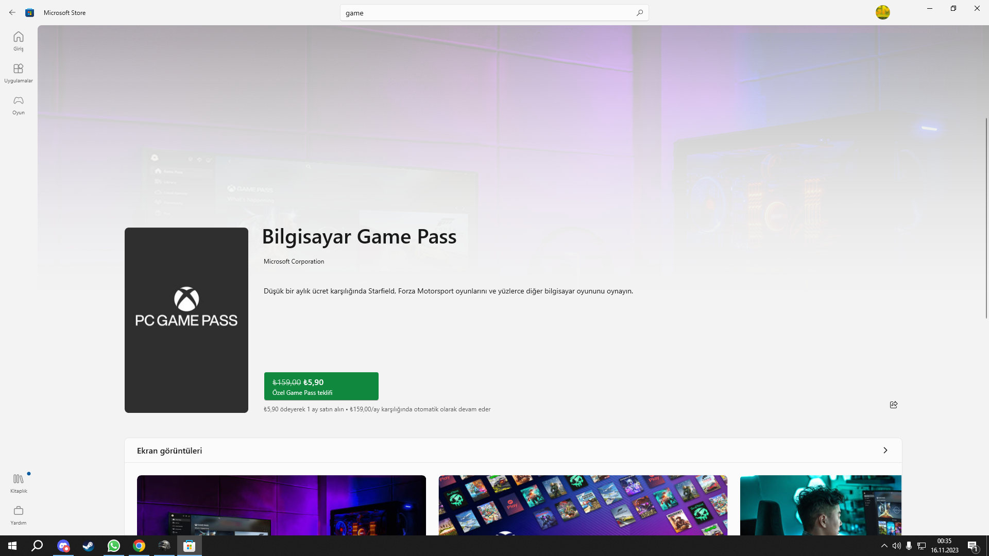Click the Bilgisayar Game Pass title
The image size is (989, 556).
[359, 237]
